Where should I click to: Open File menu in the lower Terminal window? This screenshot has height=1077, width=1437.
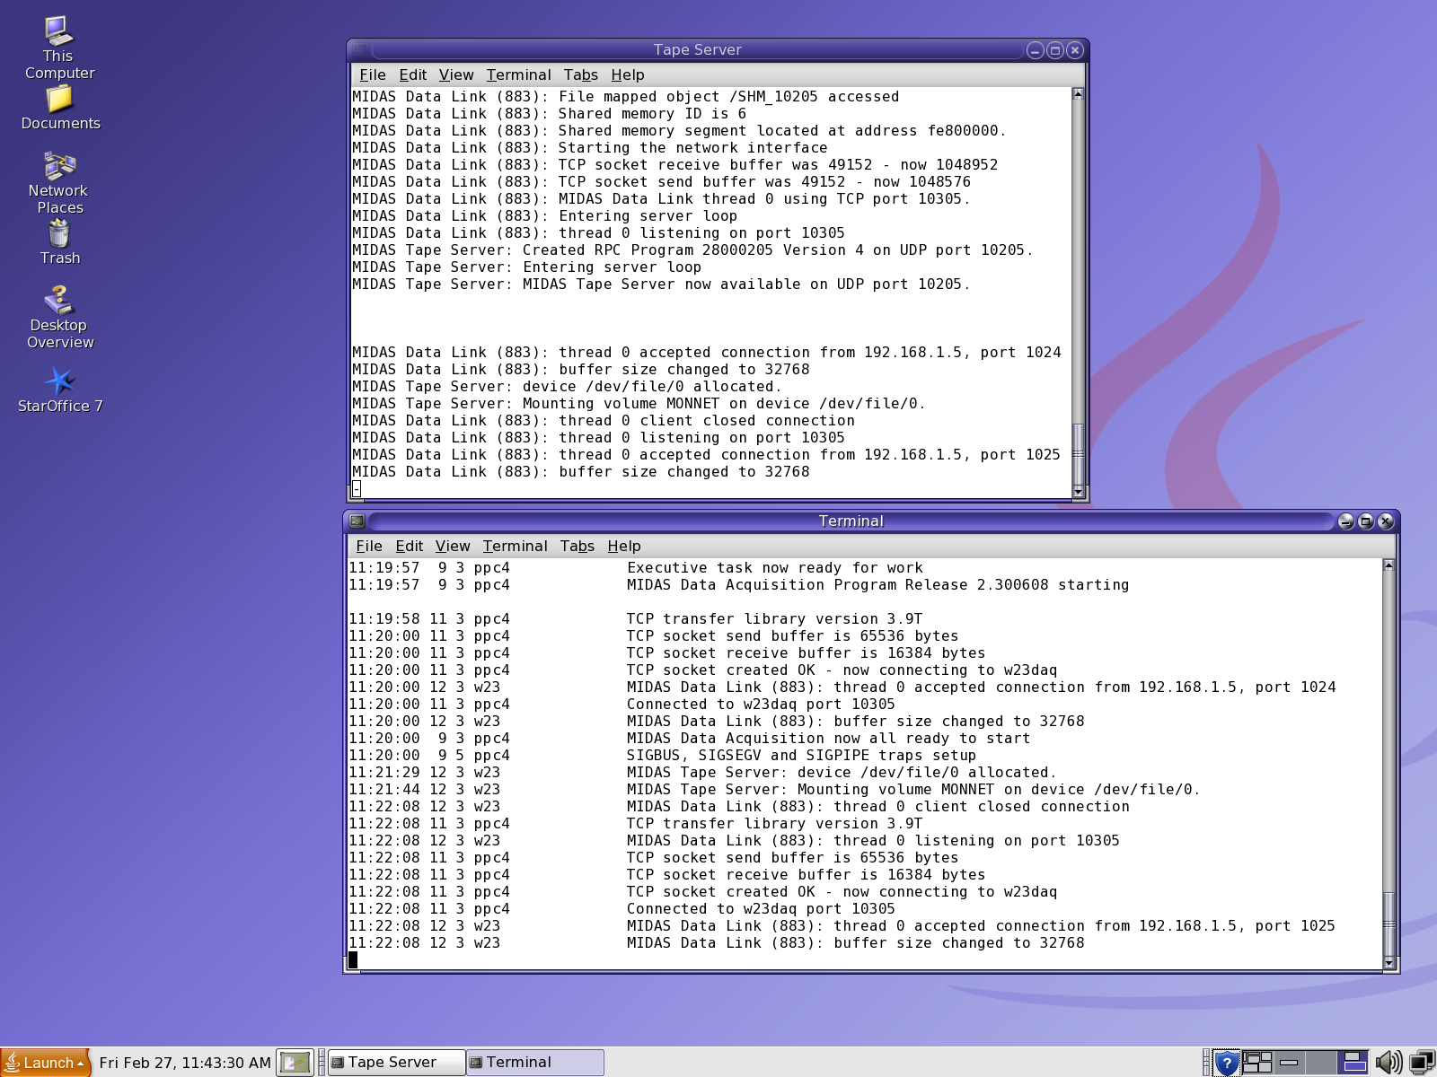click(369, 546)
